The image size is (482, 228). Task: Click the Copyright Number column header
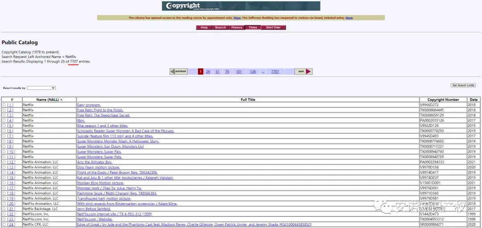[443, 100]
